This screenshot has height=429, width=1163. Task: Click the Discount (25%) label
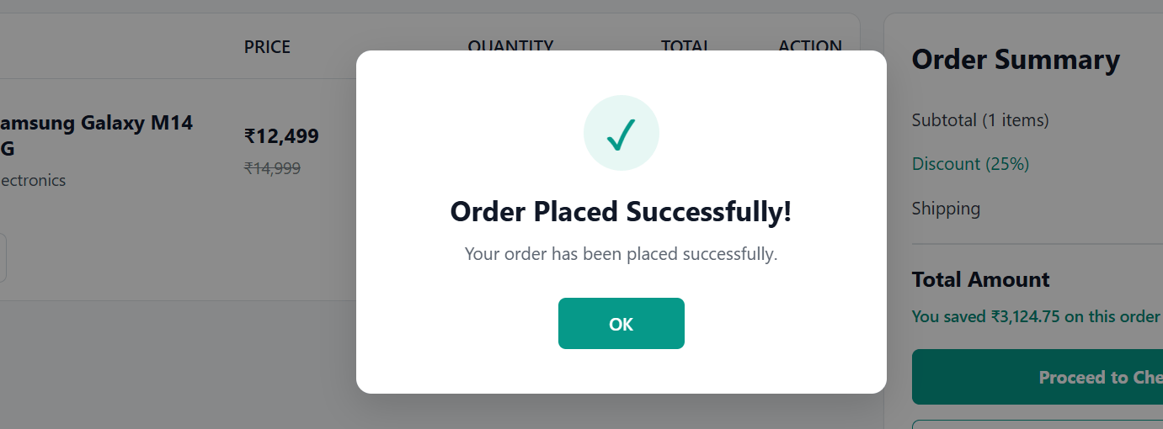(970, 164)
